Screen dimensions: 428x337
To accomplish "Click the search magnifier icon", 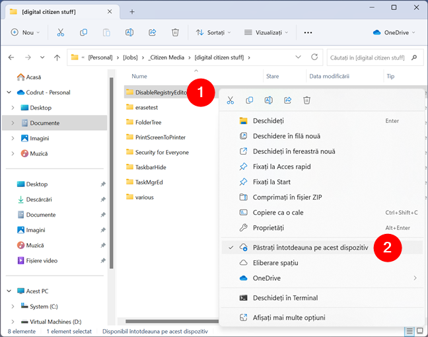I will tap(414, 57).
